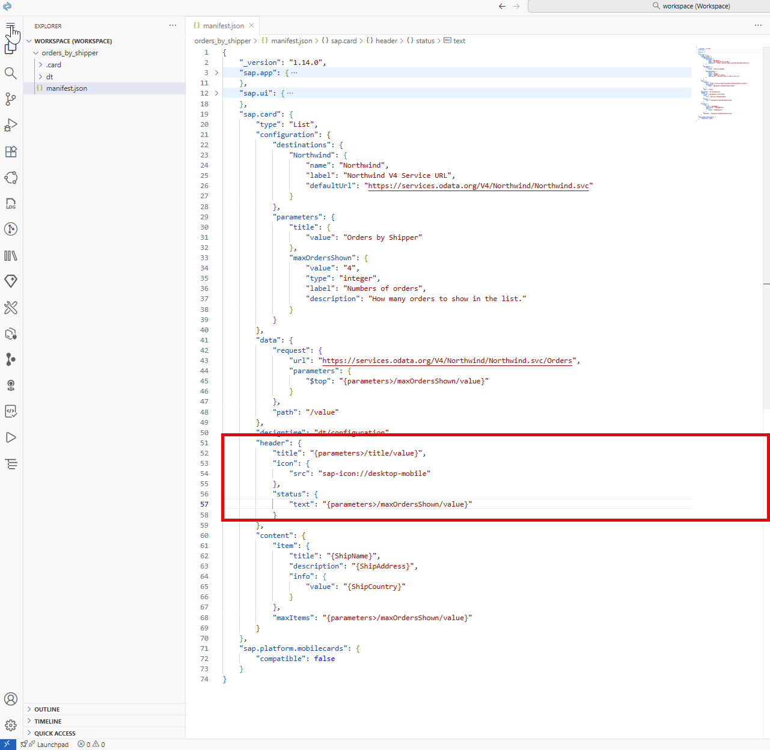Click the circular three-node activity bar icon
770x750 pixels.
tap(10, 177)
